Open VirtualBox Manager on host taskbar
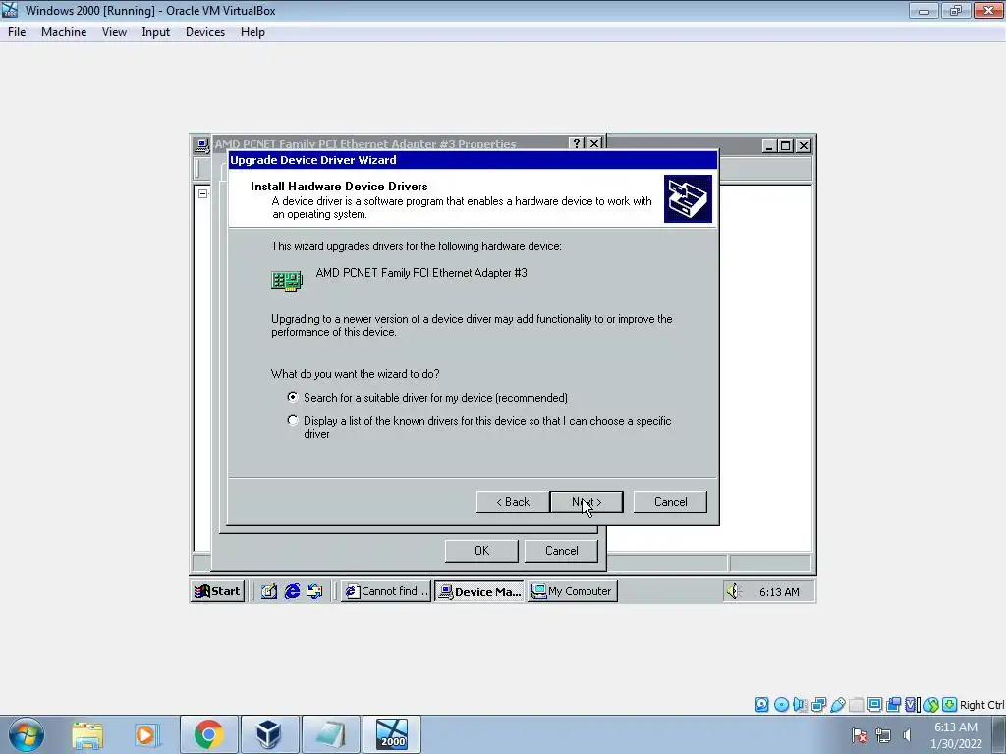Viewport: 1006px width, 754px height. click(268, 734)
